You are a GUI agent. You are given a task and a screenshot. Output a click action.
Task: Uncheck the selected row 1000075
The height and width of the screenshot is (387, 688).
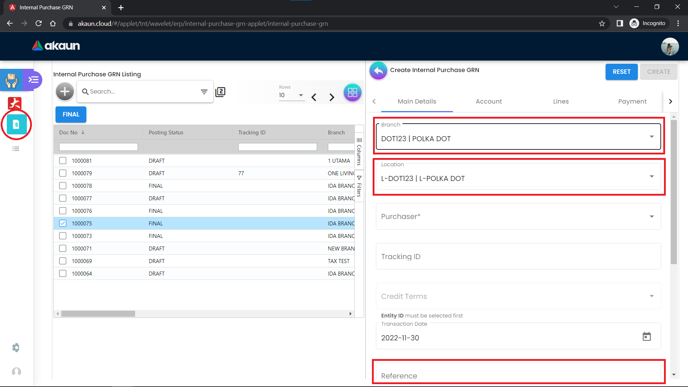[x=63, y=223]
